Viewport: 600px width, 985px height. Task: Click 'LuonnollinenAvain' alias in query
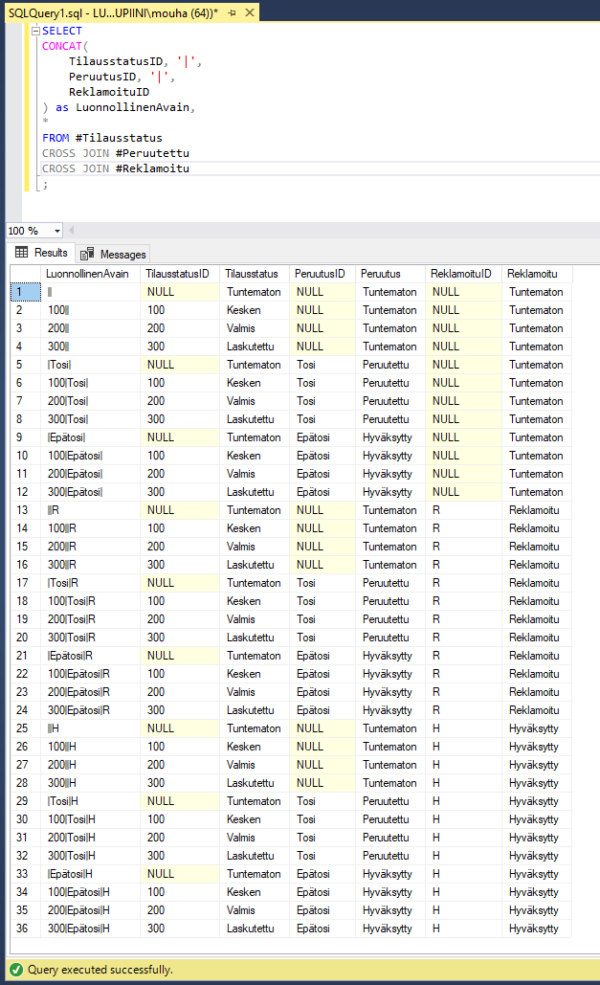pyautogui.click(x=133, y=107)
